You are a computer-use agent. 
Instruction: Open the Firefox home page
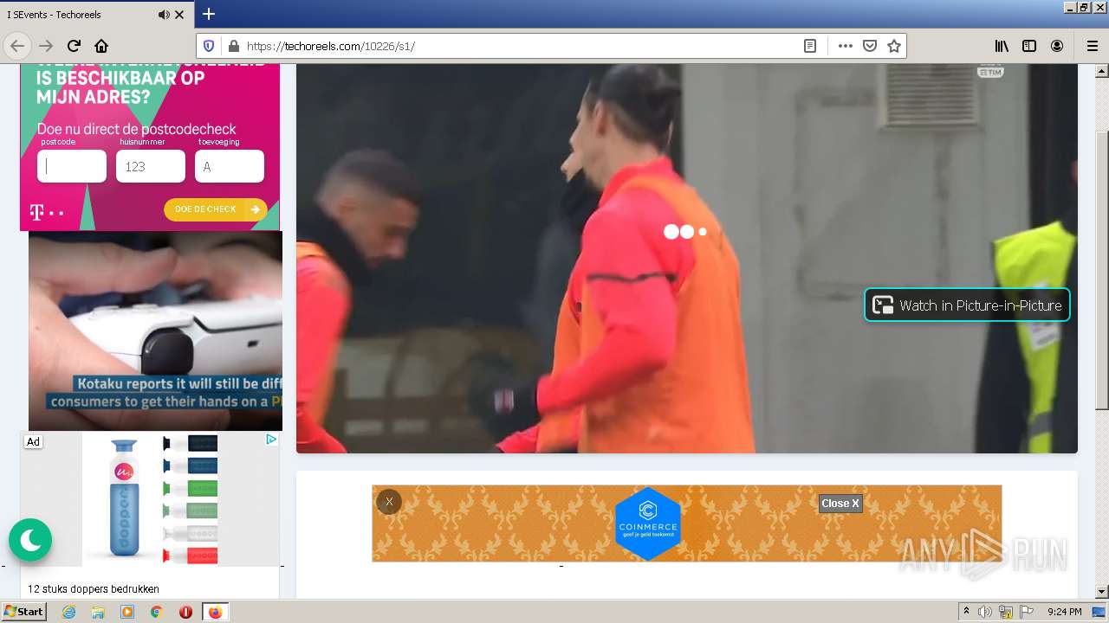click(x=101, y=46)
